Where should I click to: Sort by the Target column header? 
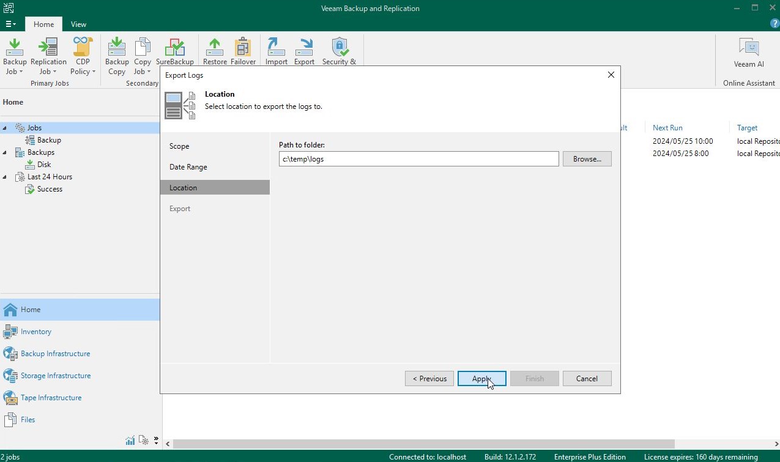(x=748, y=128)
